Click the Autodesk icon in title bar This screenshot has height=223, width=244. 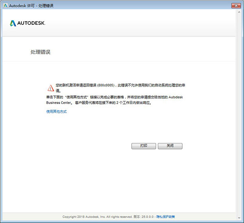[4, 5]
